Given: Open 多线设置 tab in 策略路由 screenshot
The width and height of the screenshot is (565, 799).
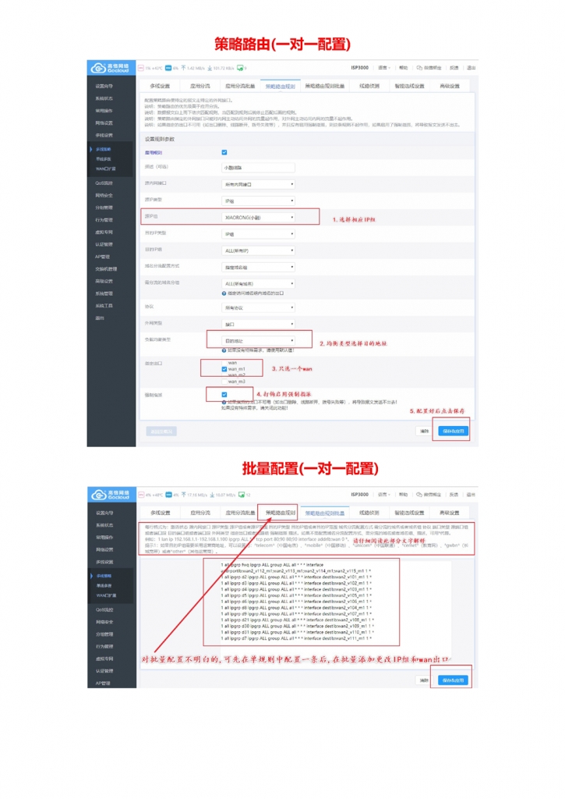Looking at the screenshot, I should coord(160,86).
